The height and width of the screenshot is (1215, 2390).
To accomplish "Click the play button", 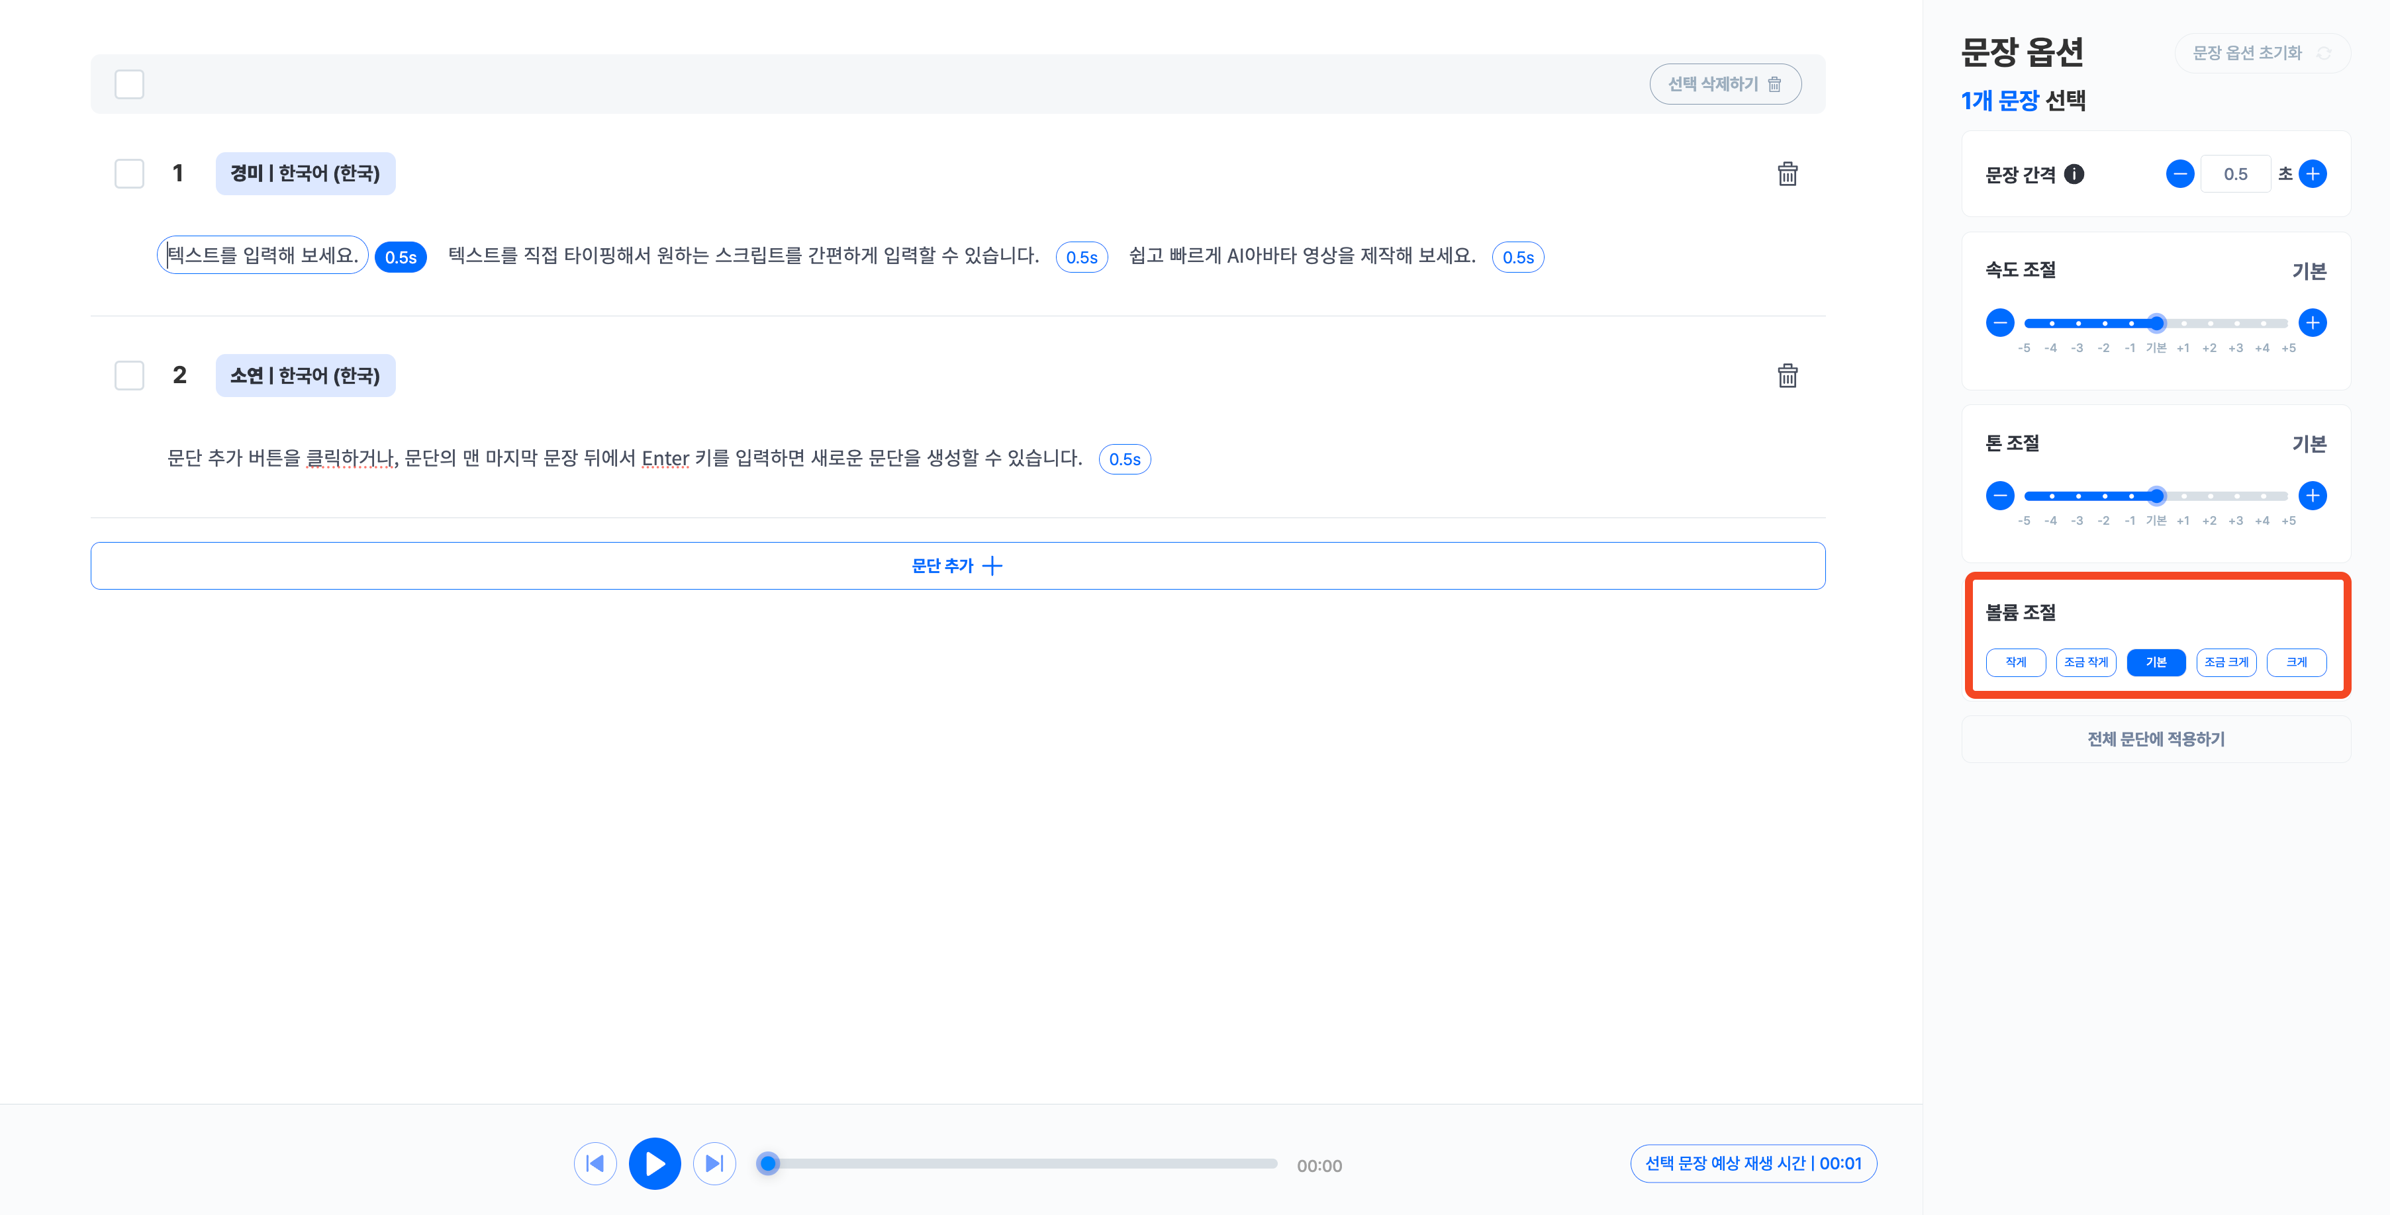I will [654, 1163].
